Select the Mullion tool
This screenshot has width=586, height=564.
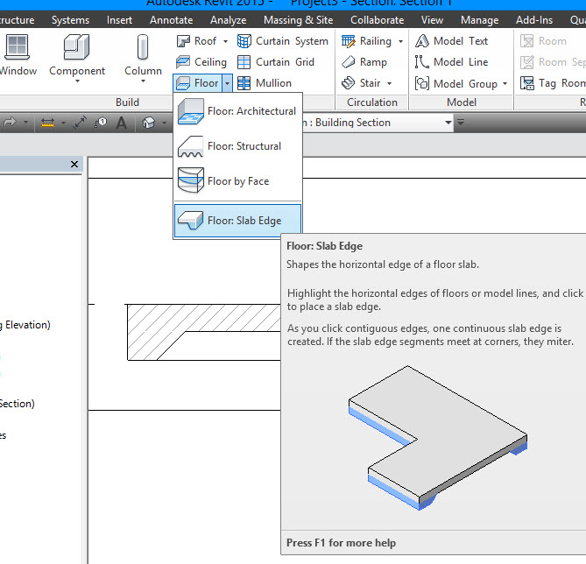coord(265,83)
